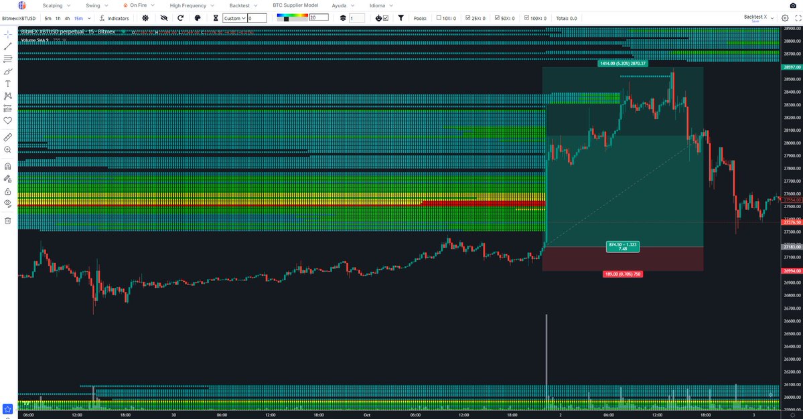Toggle the checkbox next to robot icon
This screenshot has height=419, width=803.
pos(386,18)
